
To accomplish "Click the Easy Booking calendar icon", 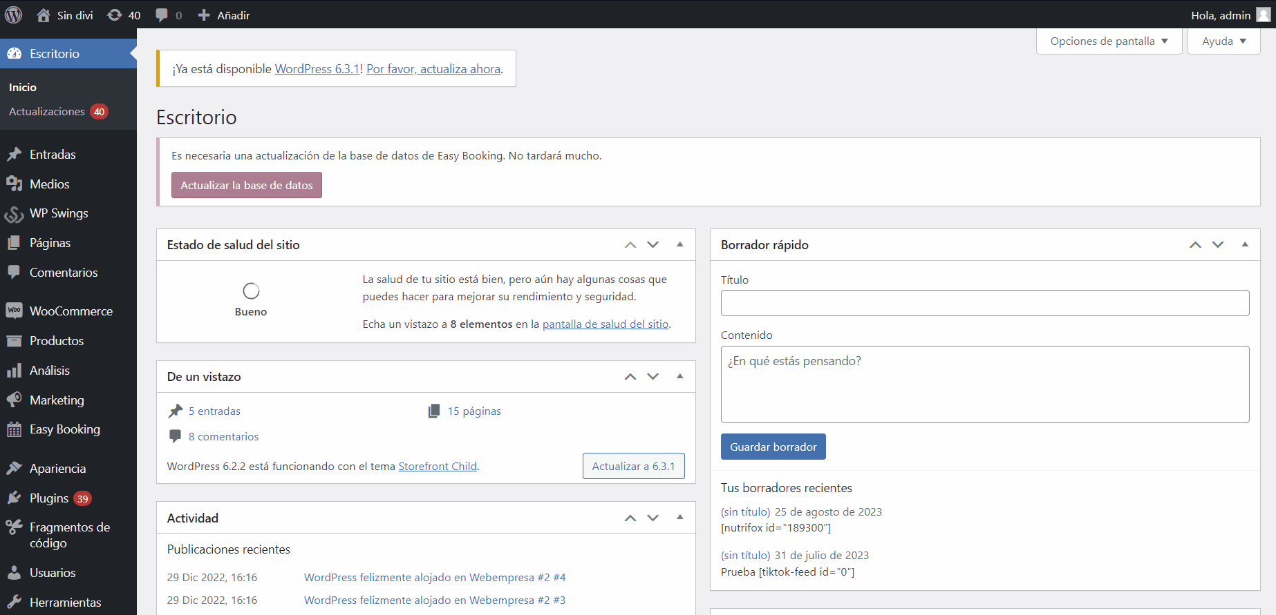I will [x=14, y=430].
